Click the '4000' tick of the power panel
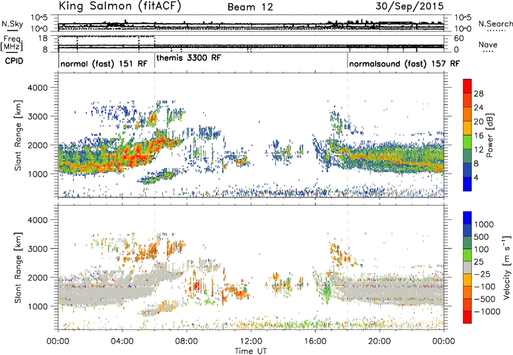The height and width of the screenshot is (355, 513). (37, 88)
